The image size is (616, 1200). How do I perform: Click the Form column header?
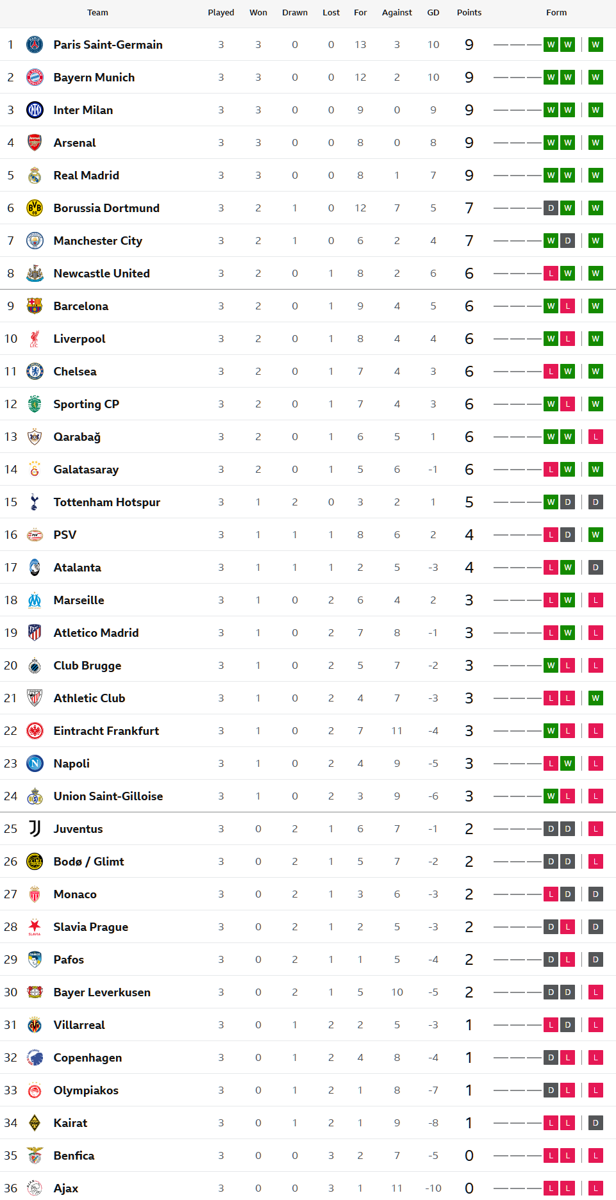point(556,13)
